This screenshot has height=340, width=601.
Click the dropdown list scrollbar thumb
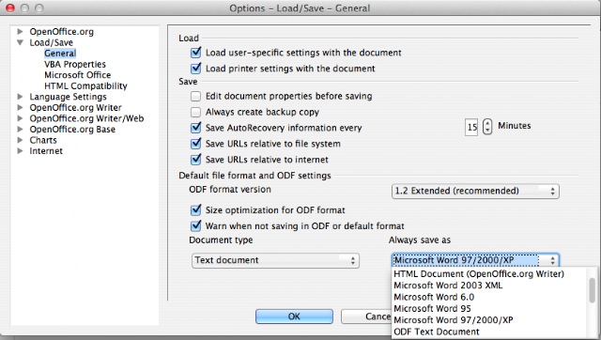point(593,290)
